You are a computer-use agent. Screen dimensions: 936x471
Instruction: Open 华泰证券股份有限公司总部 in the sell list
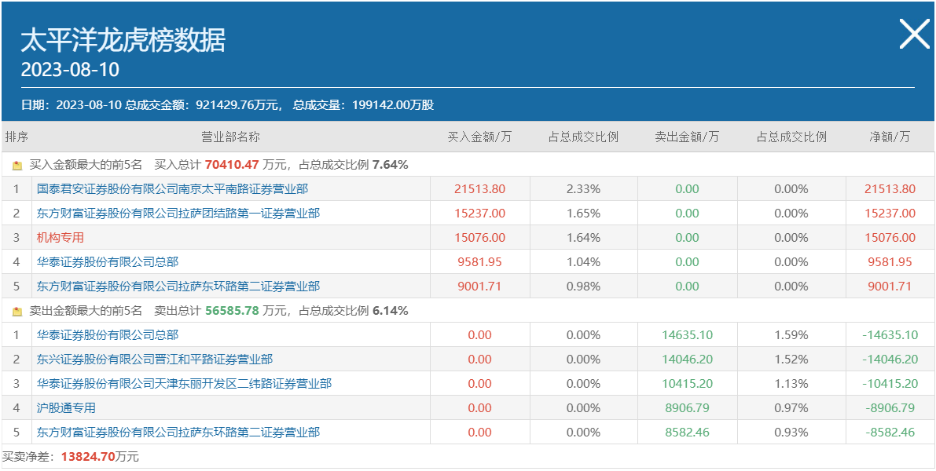point(108,335)
